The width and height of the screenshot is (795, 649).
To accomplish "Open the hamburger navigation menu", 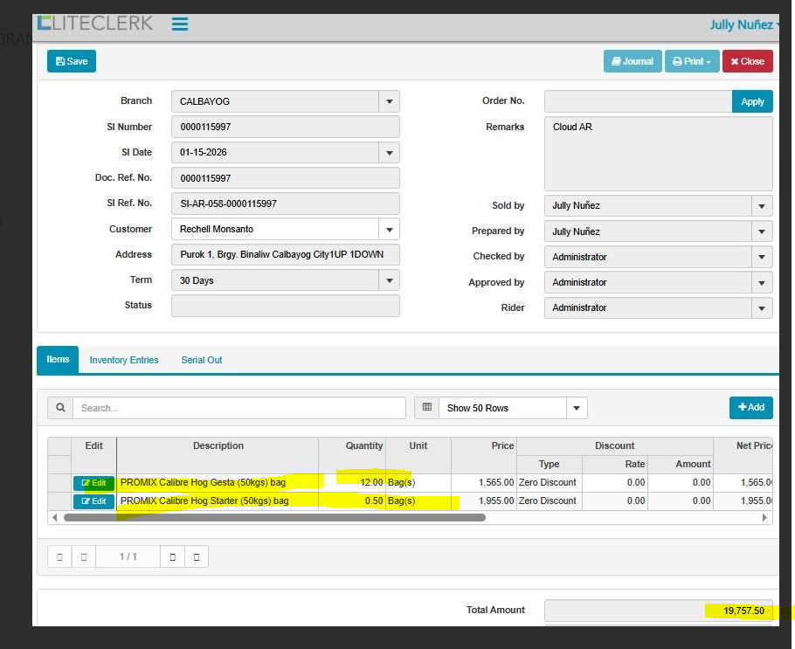I will pyautogui.click(x=180, y=24).
